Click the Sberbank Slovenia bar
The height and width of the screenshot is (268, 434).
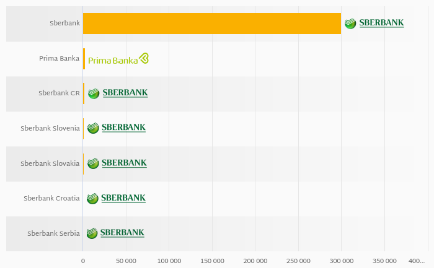click(83, 129)
